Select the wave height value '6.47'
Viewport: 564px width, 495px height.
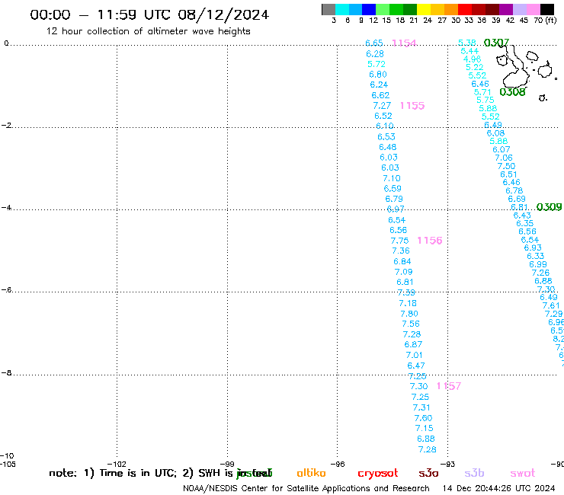click(416, 366)
